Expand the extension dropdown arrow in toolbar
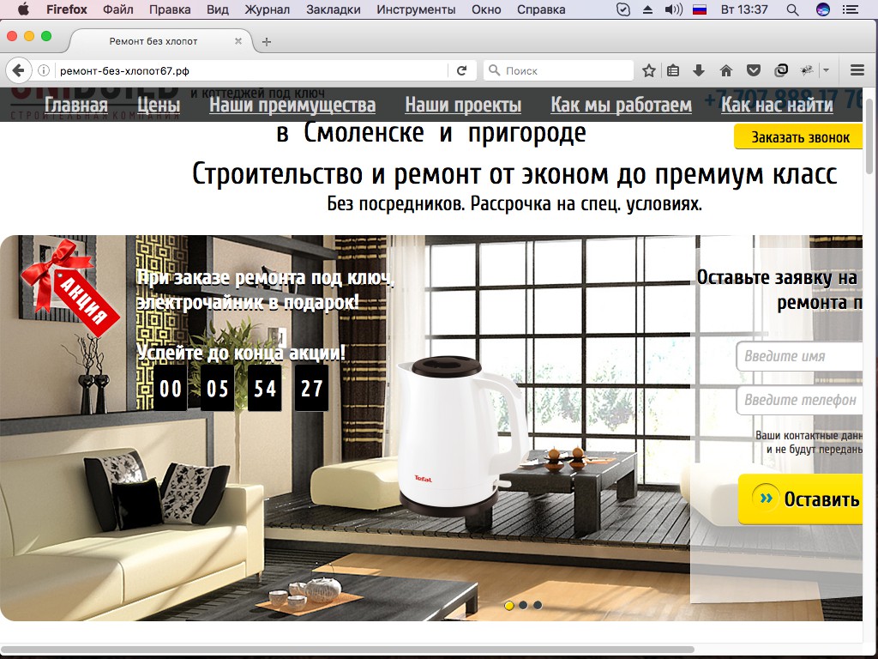 [x=826, y=70]
